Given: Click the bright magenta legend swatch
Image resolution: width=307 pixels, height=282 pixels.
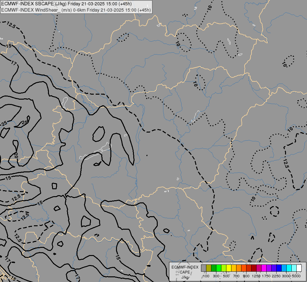Looking at the screenshot, I should 264,268.
